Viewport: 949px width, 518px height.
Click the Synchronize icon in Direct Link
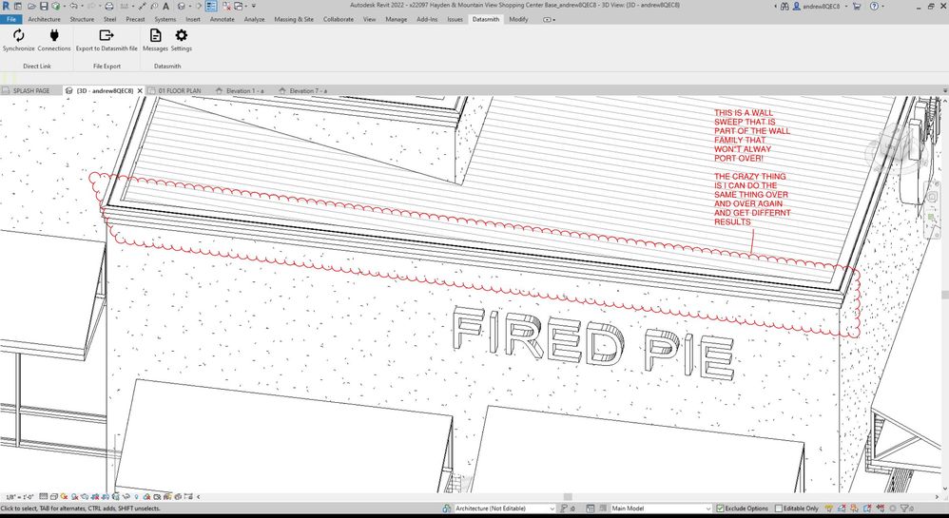[x=19, y=36]
